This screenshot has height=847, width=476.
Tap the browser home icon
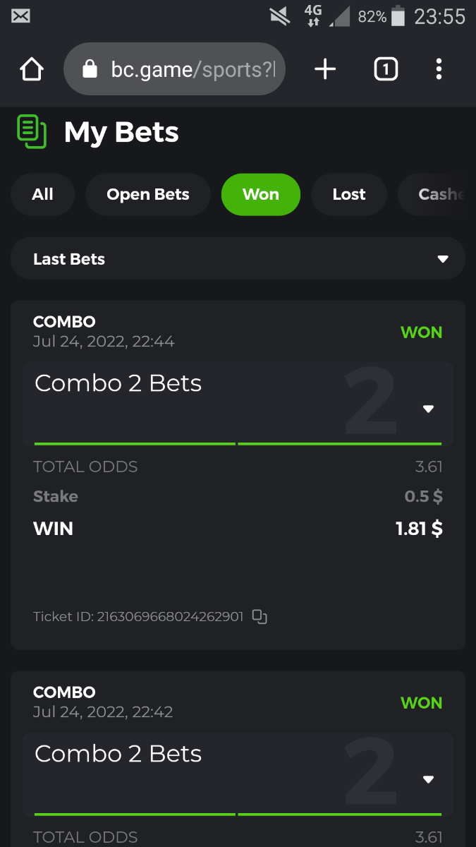(x=32, y=69)
